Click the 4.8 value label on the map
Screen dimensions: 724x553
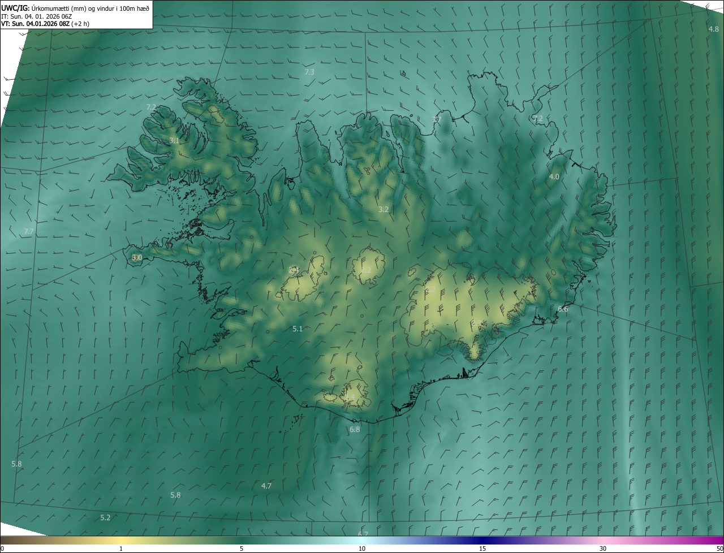(x=714, y=29)
